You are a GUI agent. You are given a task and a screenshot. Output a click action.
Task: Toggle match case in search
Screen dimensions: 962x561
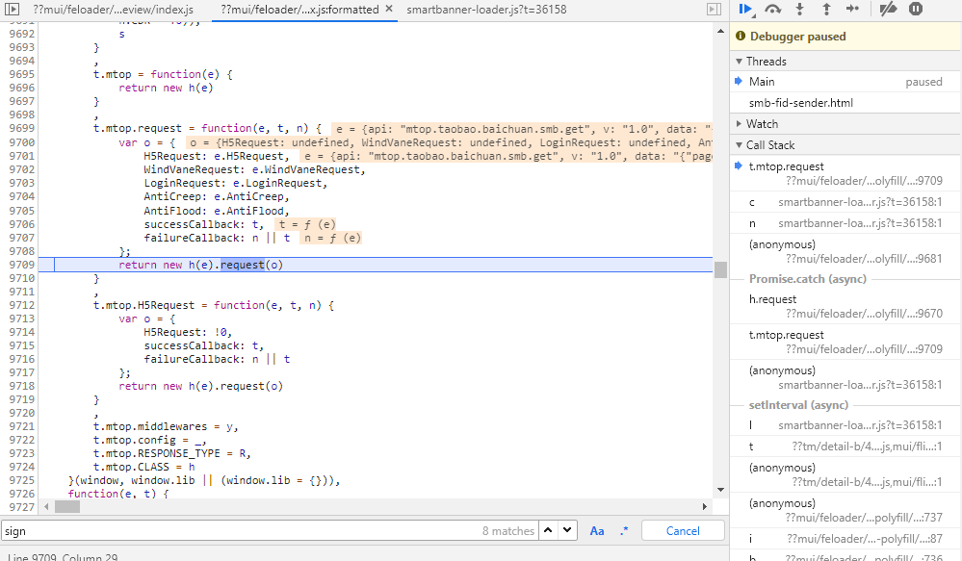[x=597, y=531]
